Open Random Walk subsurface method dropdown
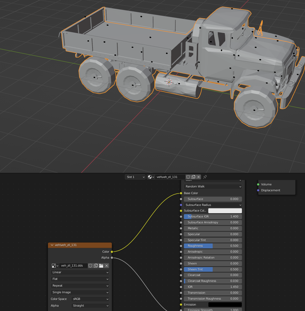 [x=213, y=187]
